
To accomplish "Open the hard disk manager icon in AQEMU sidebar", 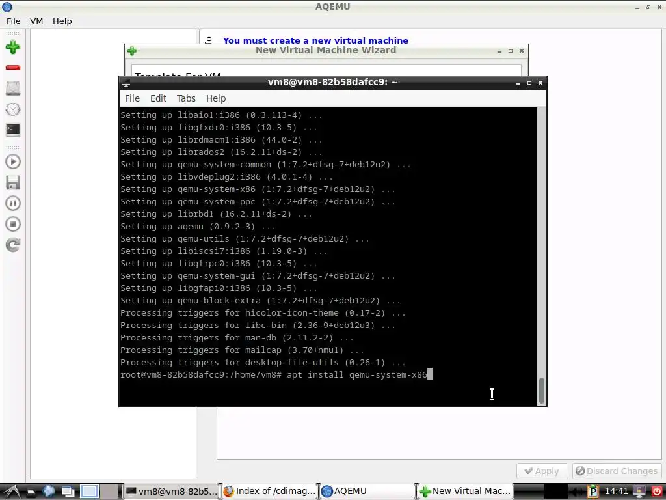I will coord(13,89).
